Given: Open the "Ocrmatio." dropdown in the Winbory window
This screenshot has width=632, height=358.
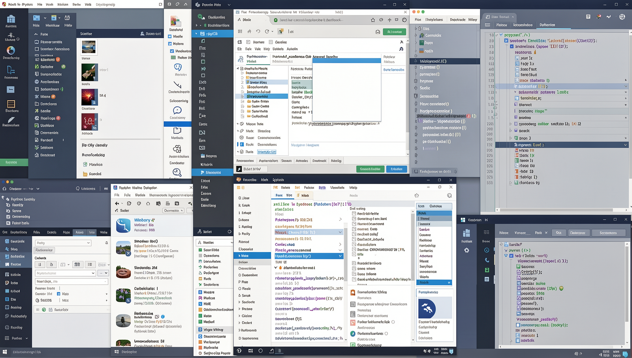Looking at the screenshot, I should pyautogui.click(x=174, y=211).
